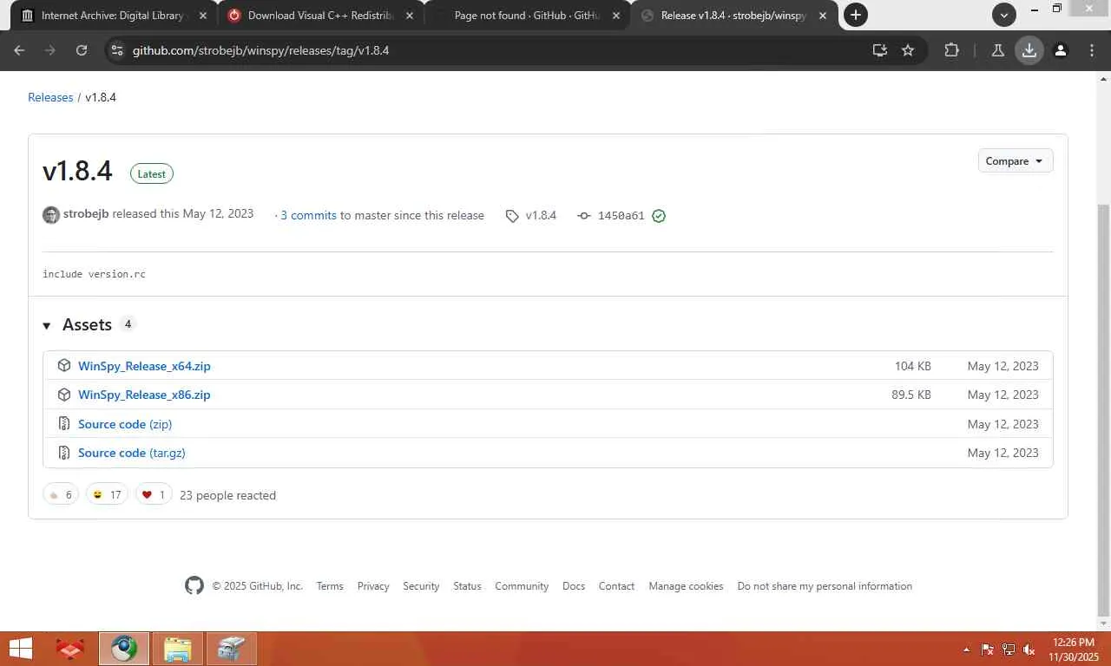This screenshot has width=1111, height=666.
Task: Close the Visual C++ Redistributable tab
Action: point(410,16)
